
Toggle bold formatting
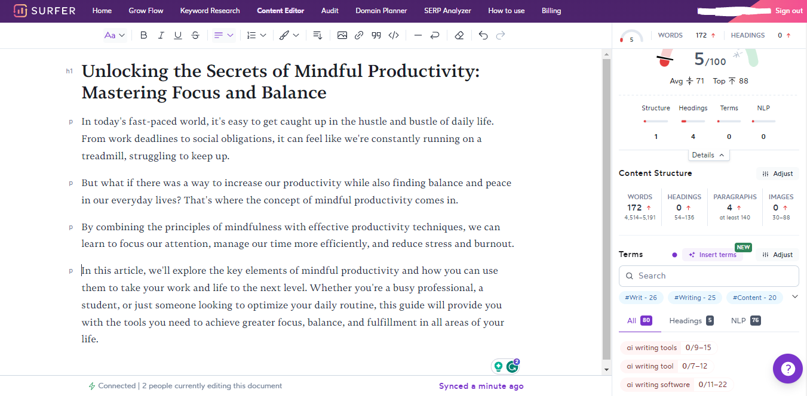coord(143,35)
